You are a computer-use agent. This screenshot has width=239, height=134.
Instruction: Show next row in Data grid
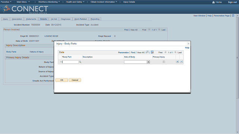pyautogui.click(x=176, y=52)
